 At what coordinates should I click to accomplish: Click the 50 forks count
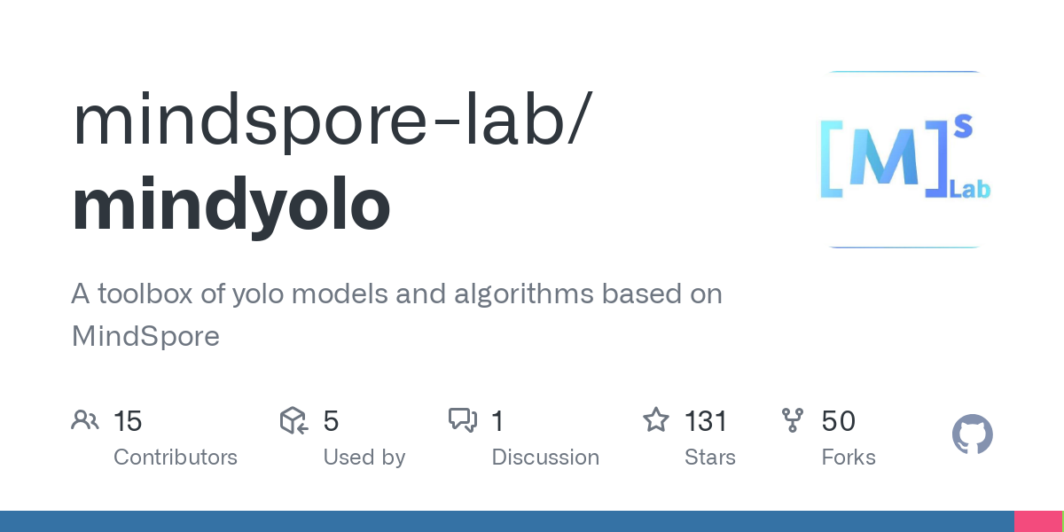pyautogui.click(x=838, y=421)
